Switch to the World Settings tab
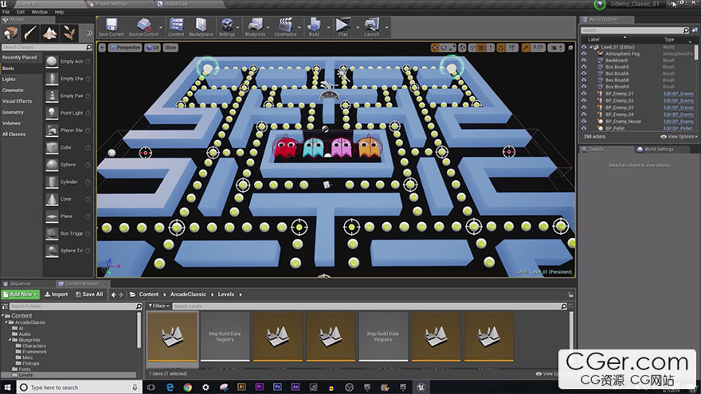 point(659,149)
